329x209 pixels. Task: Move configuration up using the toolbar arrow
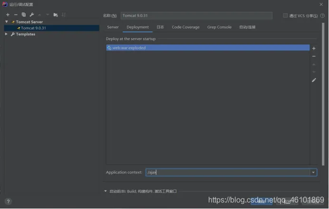coord(39,14)
